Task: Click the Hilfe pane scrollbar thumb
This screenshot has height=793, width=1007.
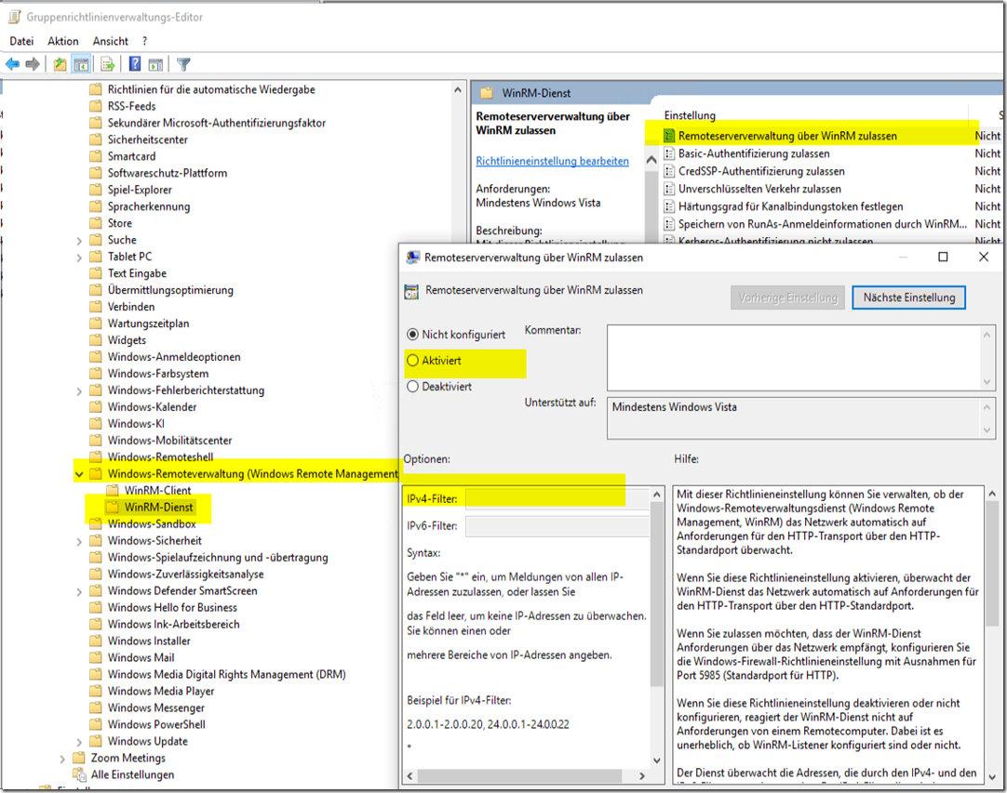Action: (x=992, y=563)
